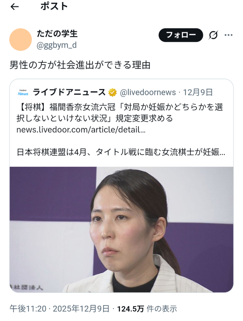Screen dimensions: 243x321
Task: Open the quoted tweet headline text
Action: pyautogui.click(x=120, y=113)
